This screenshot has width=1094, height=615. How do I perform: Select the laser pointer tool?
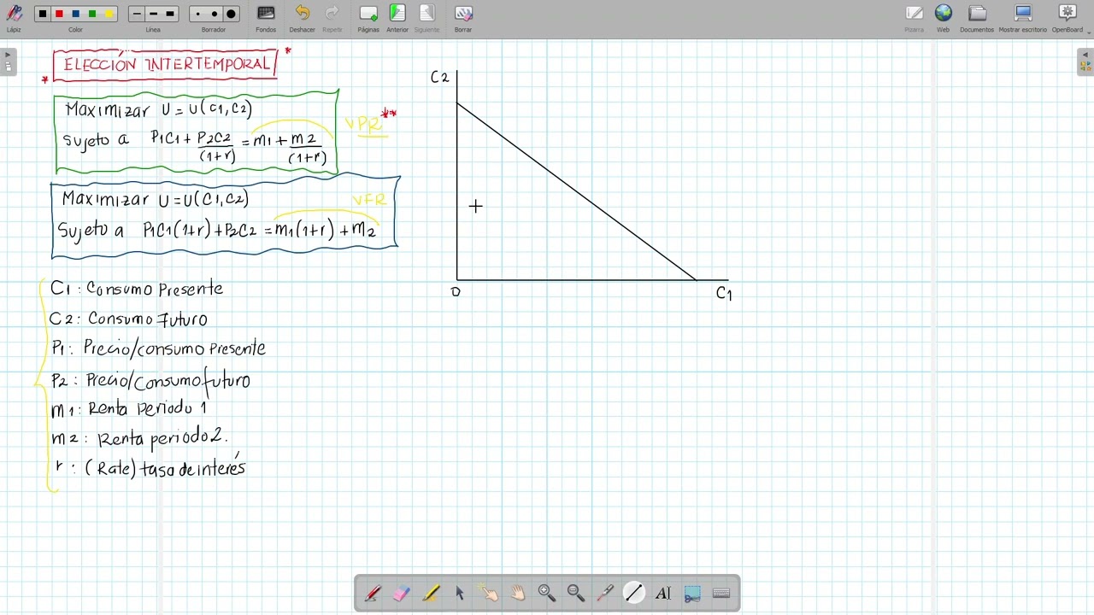(x=605, y=593)
